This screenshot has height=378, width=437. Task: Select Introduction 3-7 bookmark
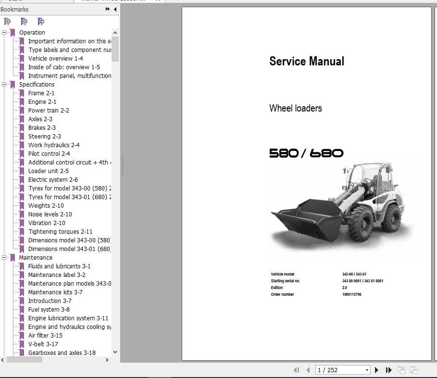[50, 301]
